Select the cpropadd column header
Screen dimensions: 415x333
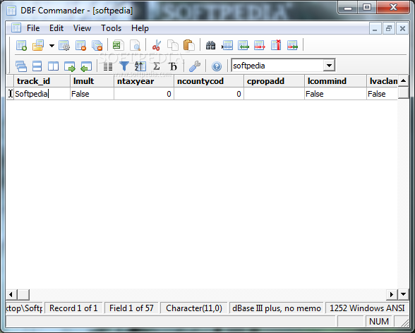274,81
